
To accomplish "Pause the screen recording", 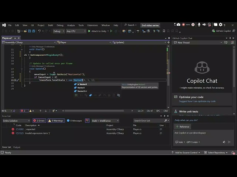I will tap(193, 25).
